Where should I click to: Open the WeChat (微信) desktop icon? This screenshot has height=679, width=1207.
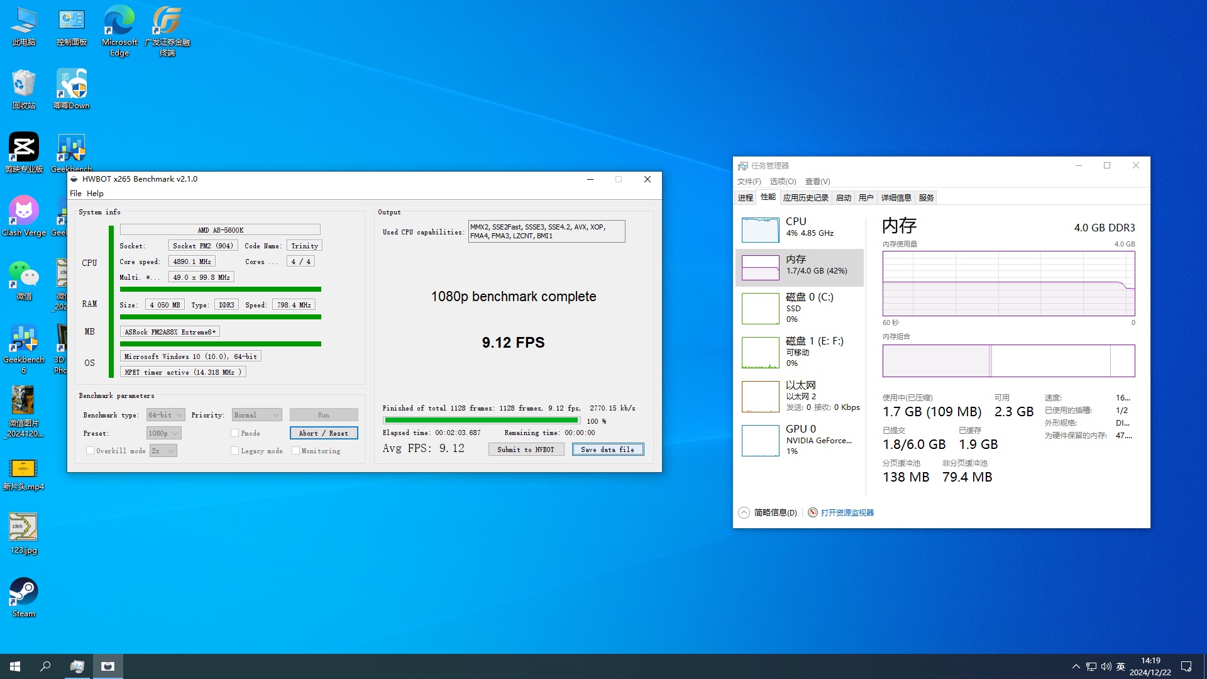(24, 280)
